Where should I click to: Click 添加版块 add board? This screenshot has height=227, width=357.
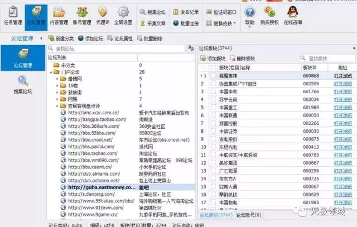(x=213, y=59)
